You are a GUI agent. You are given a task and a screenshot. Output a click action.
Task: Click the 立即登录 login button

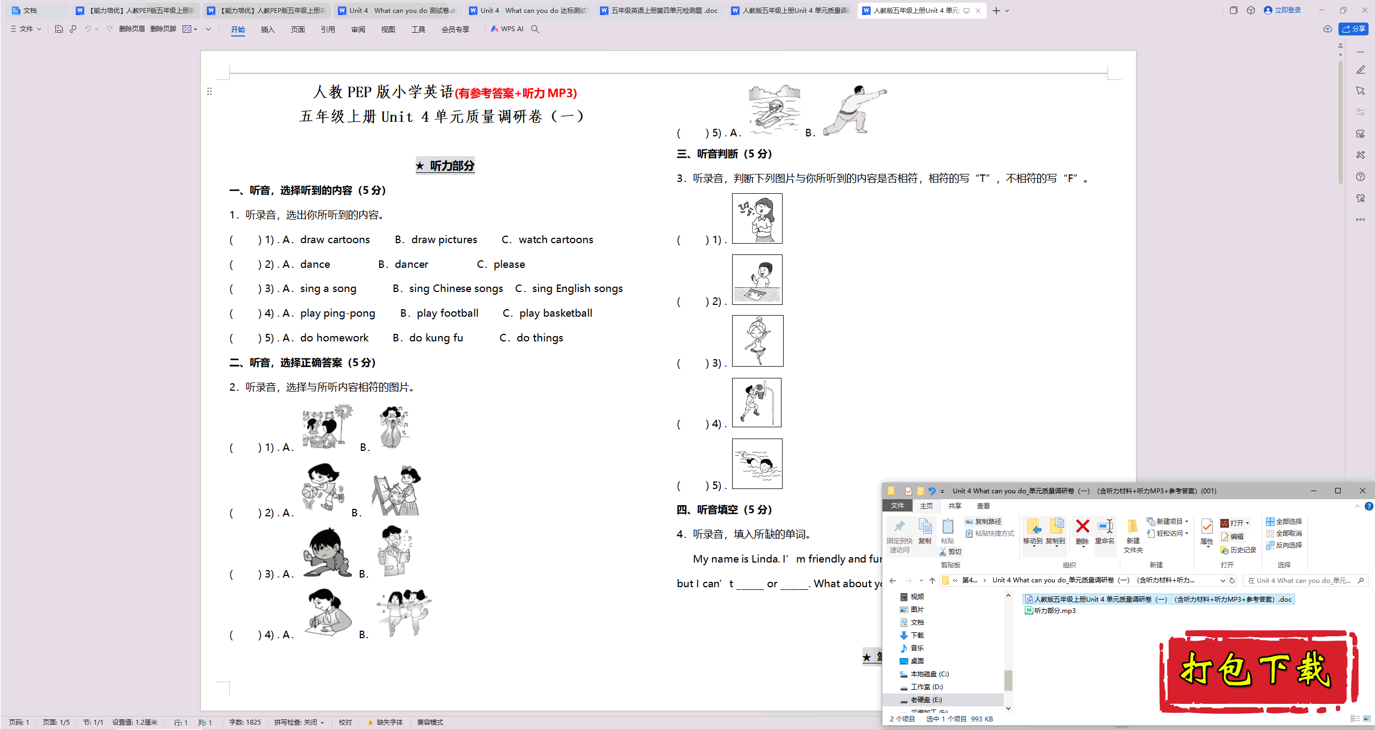click(1282, 10)
